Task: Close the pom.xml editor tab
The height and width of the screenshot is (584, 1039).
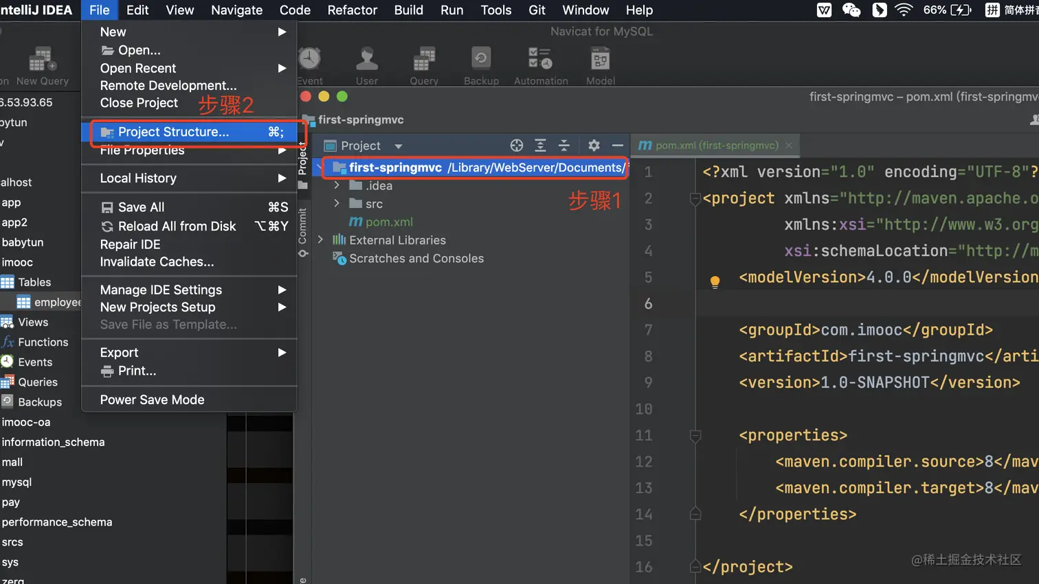Action: (x=789, y=145)
